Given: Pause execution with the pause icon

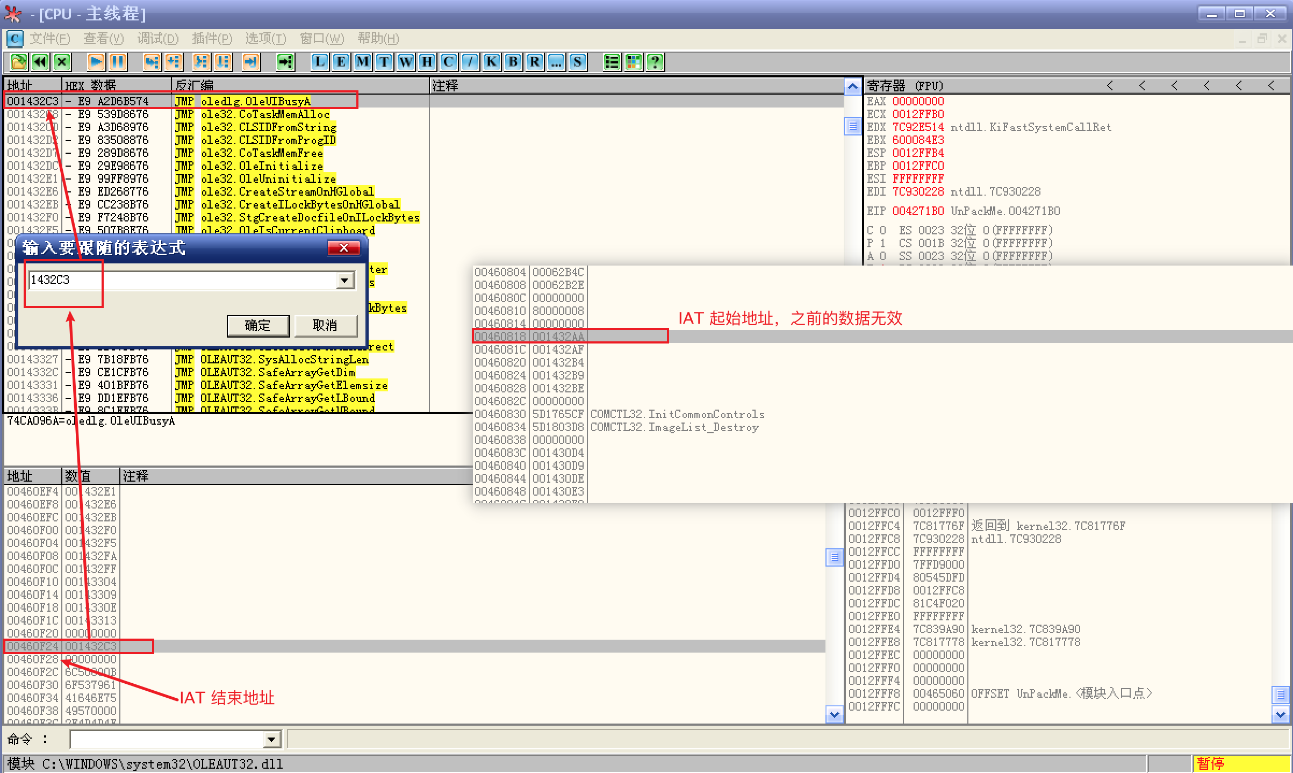Looking at the screenshot, I should point(118,62).
